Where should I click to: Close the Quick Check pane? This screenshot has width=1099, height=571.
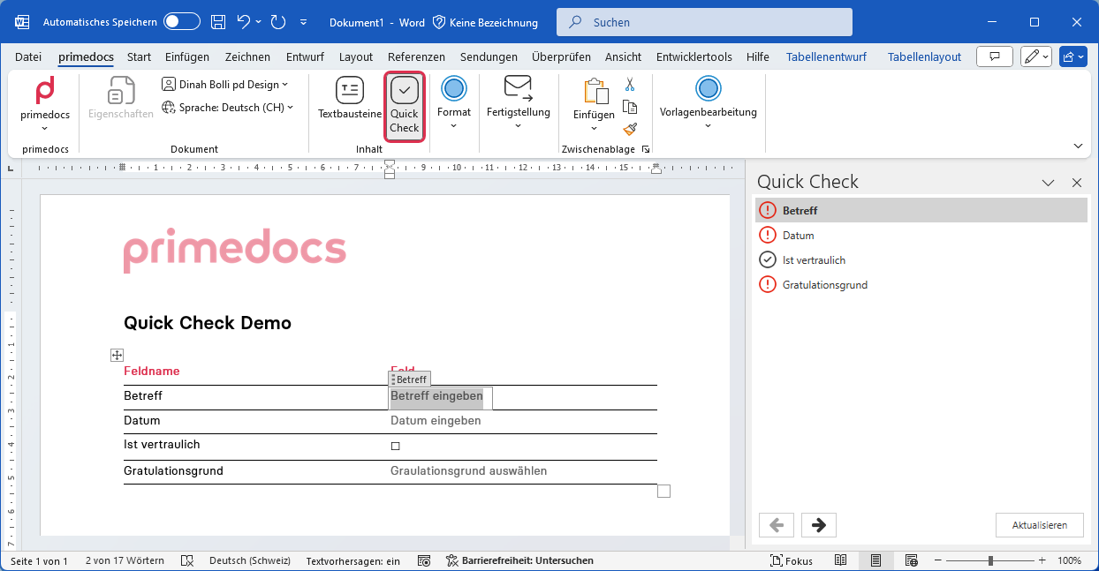tap(1077, 183)
